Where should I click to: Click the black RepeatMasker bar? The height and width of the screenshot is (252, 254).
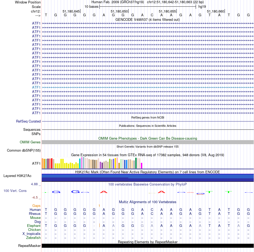(x=148, y=246)
